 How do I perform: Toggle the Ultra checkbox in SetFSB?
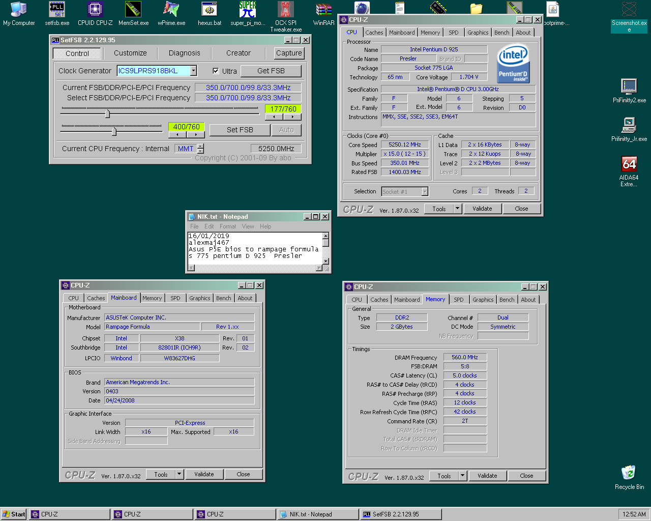pos(216,71)
